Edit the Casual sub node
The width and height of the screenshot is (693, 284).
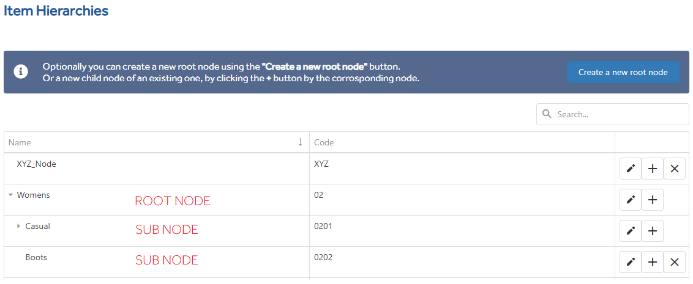click(x=631, y=231)
